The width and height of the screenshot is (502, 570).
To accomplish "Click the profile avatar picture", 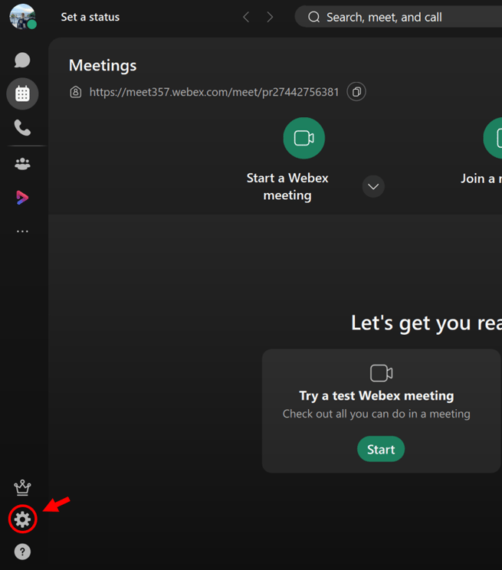I will click(x=22, y=16).
